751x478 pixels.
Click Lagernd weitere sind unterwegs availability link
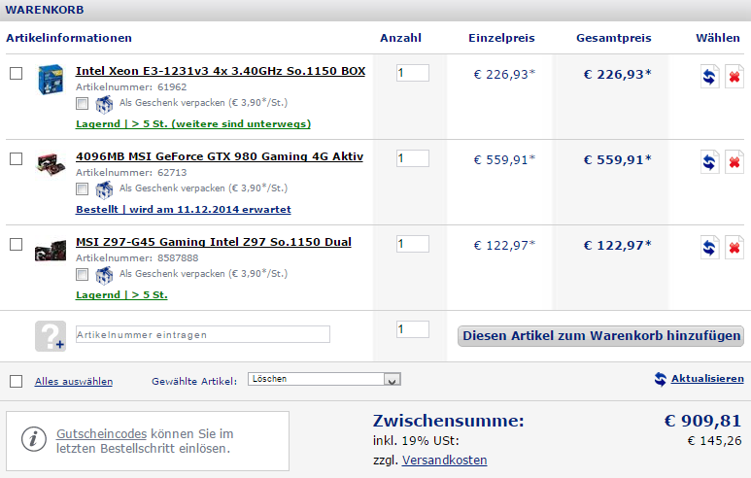pyautogui.click(x=193, y=123)
